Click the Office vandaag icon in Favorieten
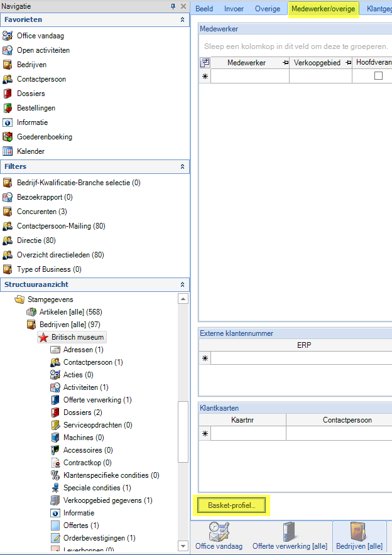Screen dimensions: 392x555 pyautogui.click(x=8, y=36)
